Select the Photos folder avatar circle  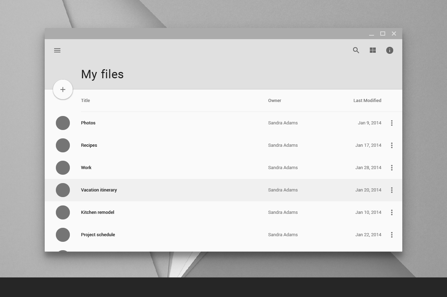tap(63, 123)
